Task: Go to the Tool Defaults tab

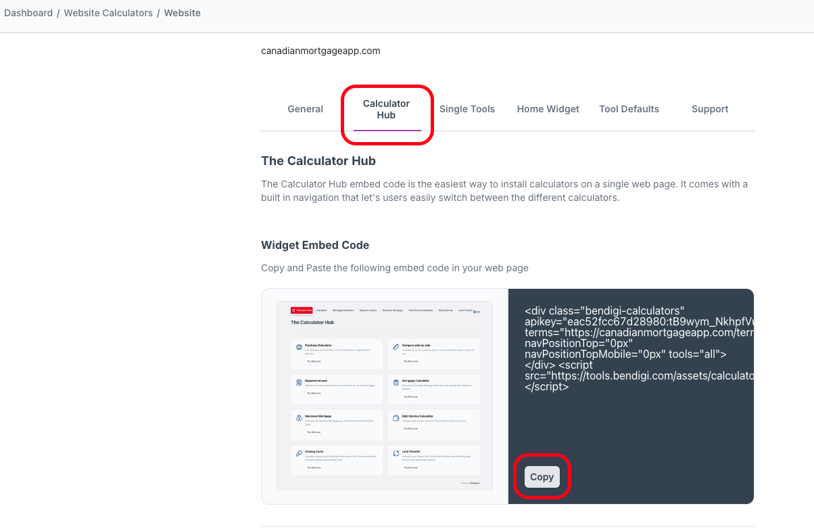Action: click(x=629, y=109)
